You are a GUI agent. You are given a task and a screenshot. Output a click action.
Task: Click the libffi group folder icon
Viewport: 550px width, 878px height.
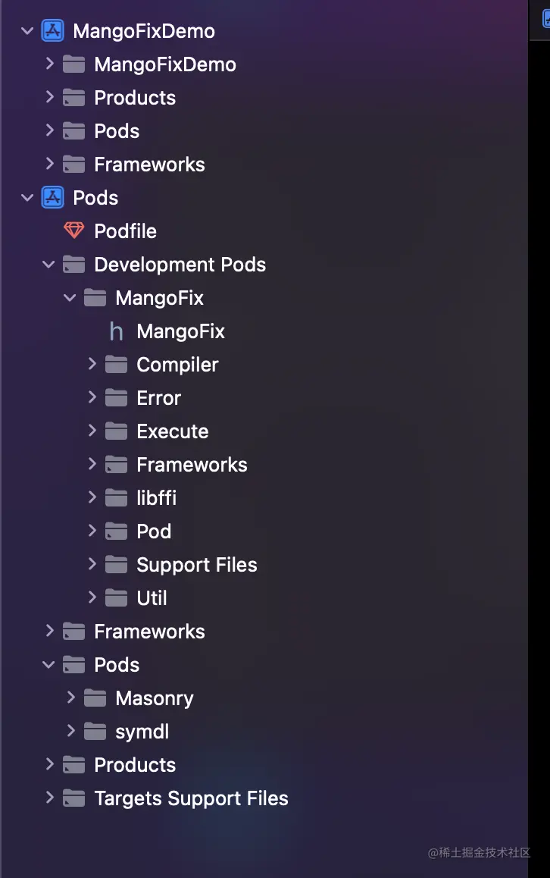point(115,497)
